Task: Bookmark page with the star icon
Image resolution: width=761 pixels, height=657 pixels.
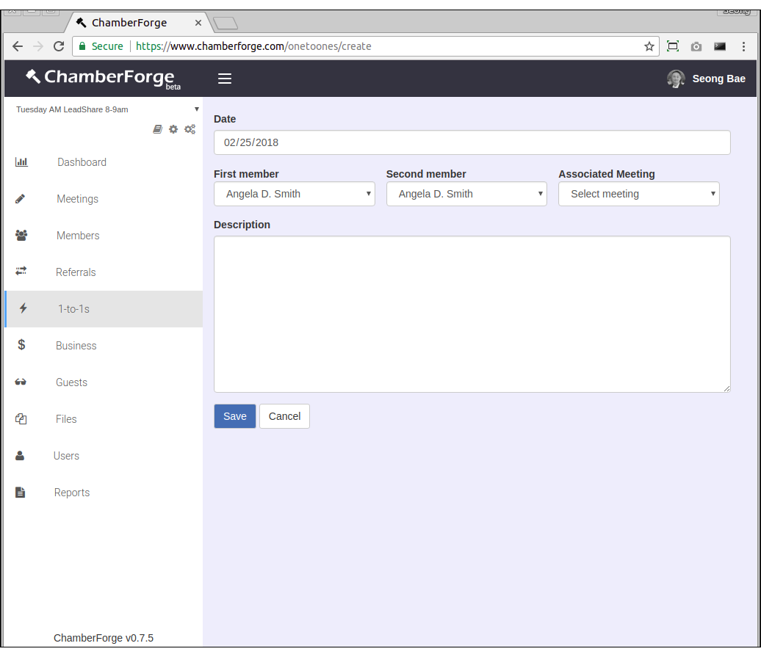Action: pyautogui.click(x=649, y=46)
